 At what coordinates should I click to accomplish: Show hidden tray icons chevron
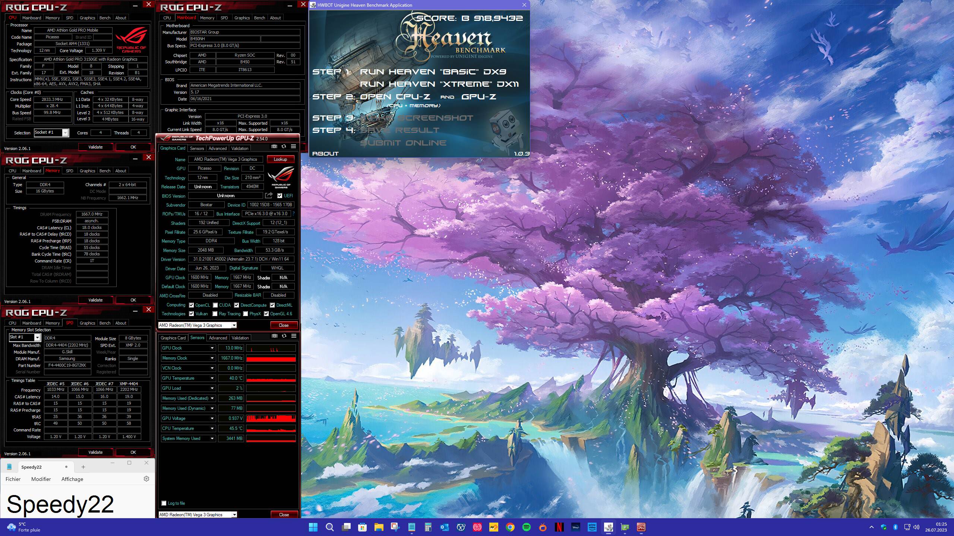pyautogui.click(x=871, y=527)
